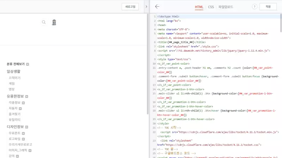The width and height of the screenshot is (282, 158).
Task: Open the 일상생활 category
Action: pos(13,71)
